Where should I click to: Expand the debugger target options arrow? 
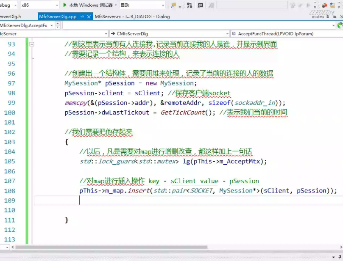(116, 5)
